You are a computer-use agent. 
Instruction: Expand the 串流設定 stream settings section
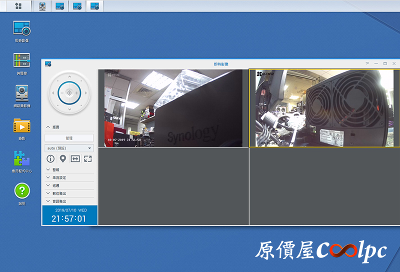click(69, 177)
